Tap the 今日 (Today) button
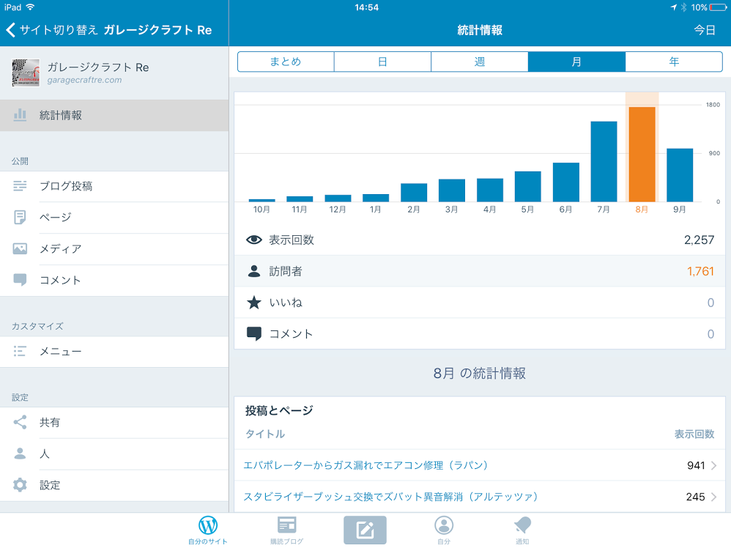The width and height of the screenshot is (731, 548). coord(705,30)
